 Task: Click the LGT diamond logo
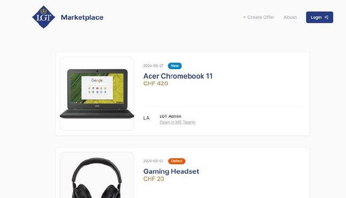click(44, 17)
